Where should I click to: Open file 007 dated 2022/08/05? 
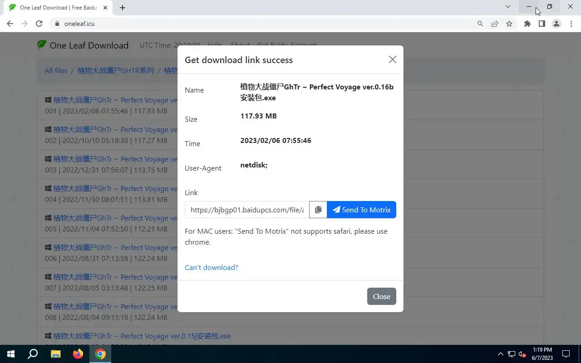[x=115, y=277]
